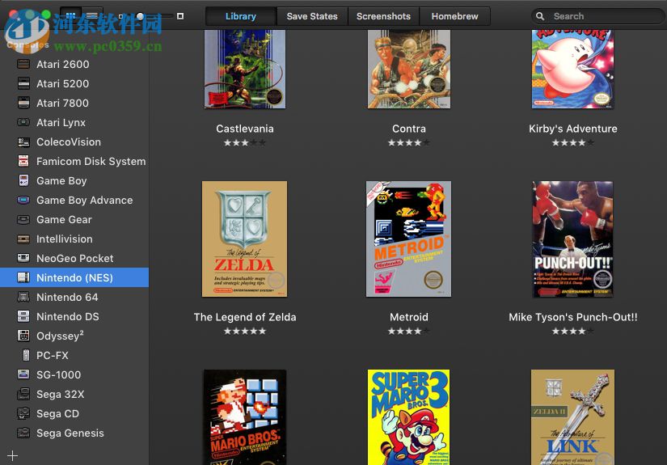Click the Famicom Disk System icon
Image resolution: width=667 pixels, height=465 pixels.
pos(23,161)
